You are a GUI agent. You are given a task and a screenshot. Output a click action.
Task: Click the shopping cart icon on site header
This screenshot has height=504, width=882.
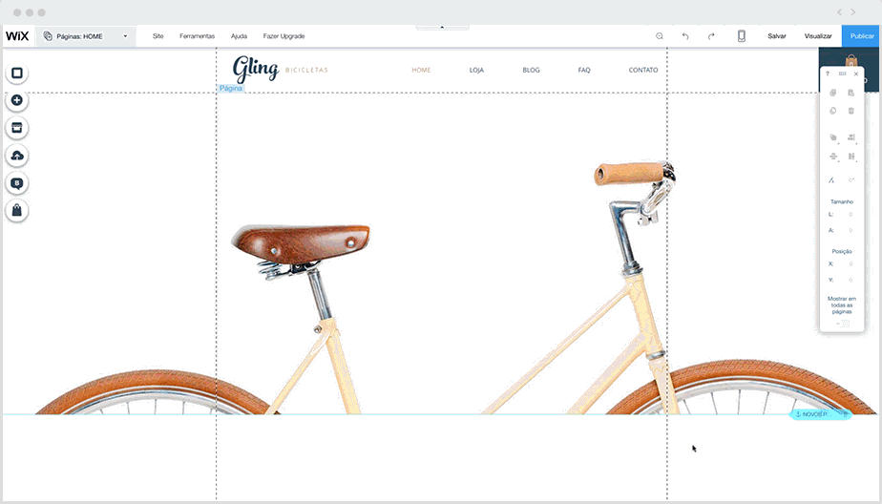851,61
